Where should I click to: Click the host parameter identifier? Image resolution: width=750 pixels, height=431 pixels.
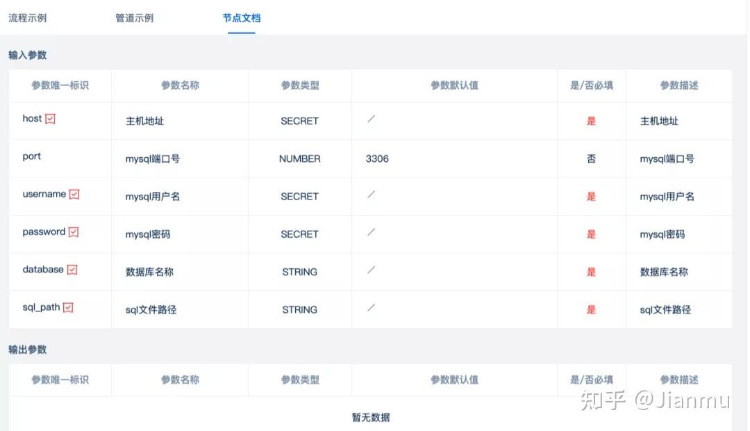coord(32,118)
